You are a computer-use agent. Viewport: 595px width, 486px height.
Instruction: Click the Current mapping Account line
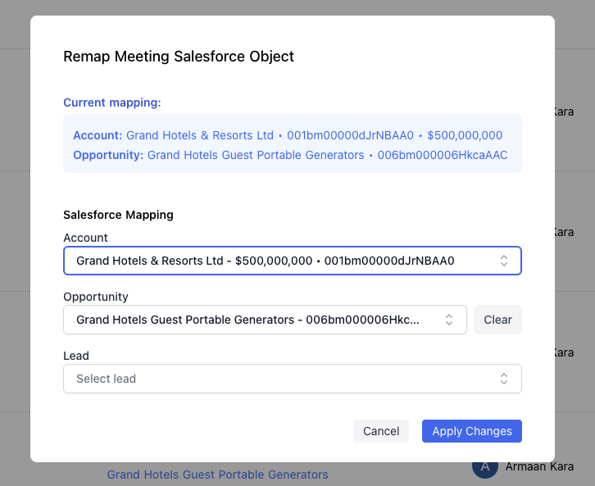(288, 135)
